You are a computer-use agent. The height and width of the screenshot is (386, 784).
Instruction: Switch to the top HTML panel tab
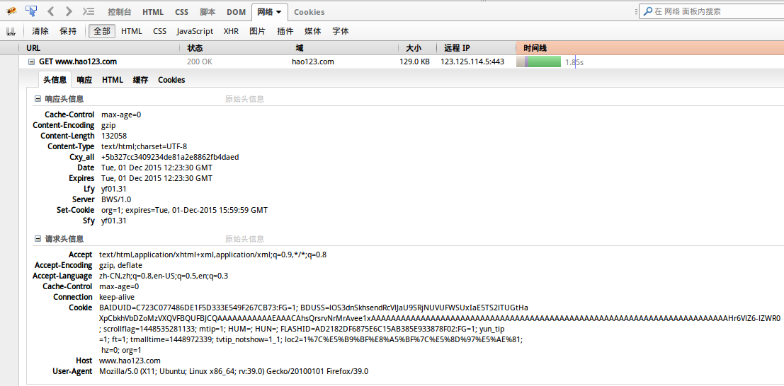tap(152, 12)
